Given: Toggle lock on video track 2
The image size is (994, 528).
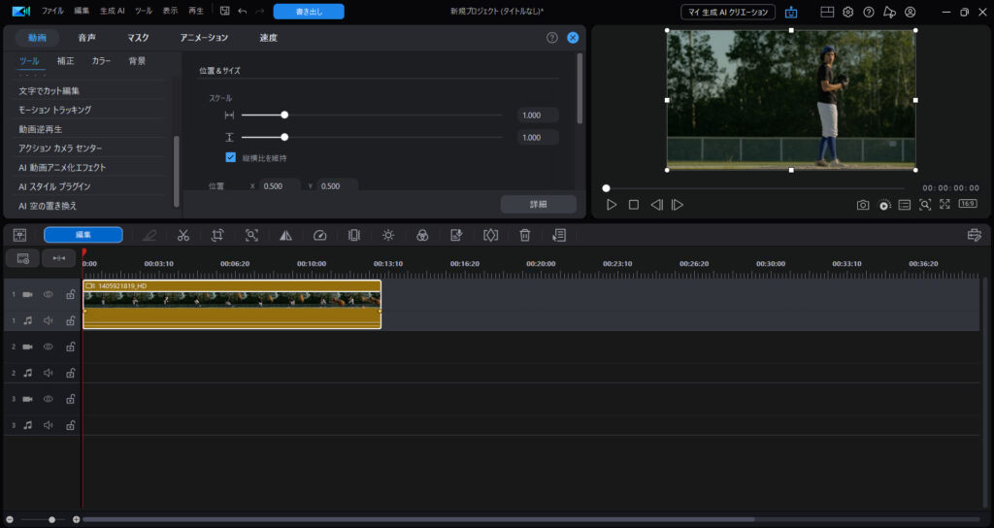Looking at the screenshot, I should point(70,346).
